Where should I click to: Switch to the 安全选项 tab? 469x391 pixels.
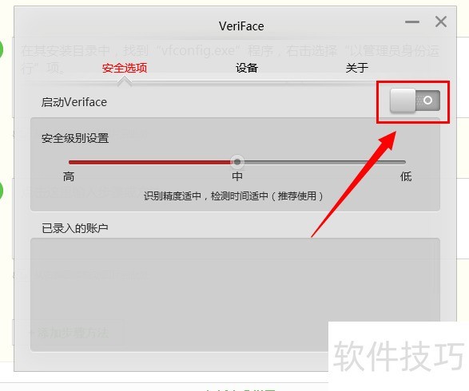(x=125, y=68)
